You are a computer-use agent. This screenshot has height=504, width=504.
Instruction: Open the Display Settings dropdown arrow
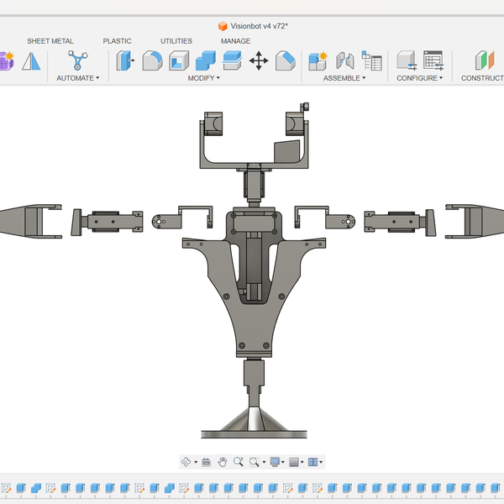(x=283, y=462)
